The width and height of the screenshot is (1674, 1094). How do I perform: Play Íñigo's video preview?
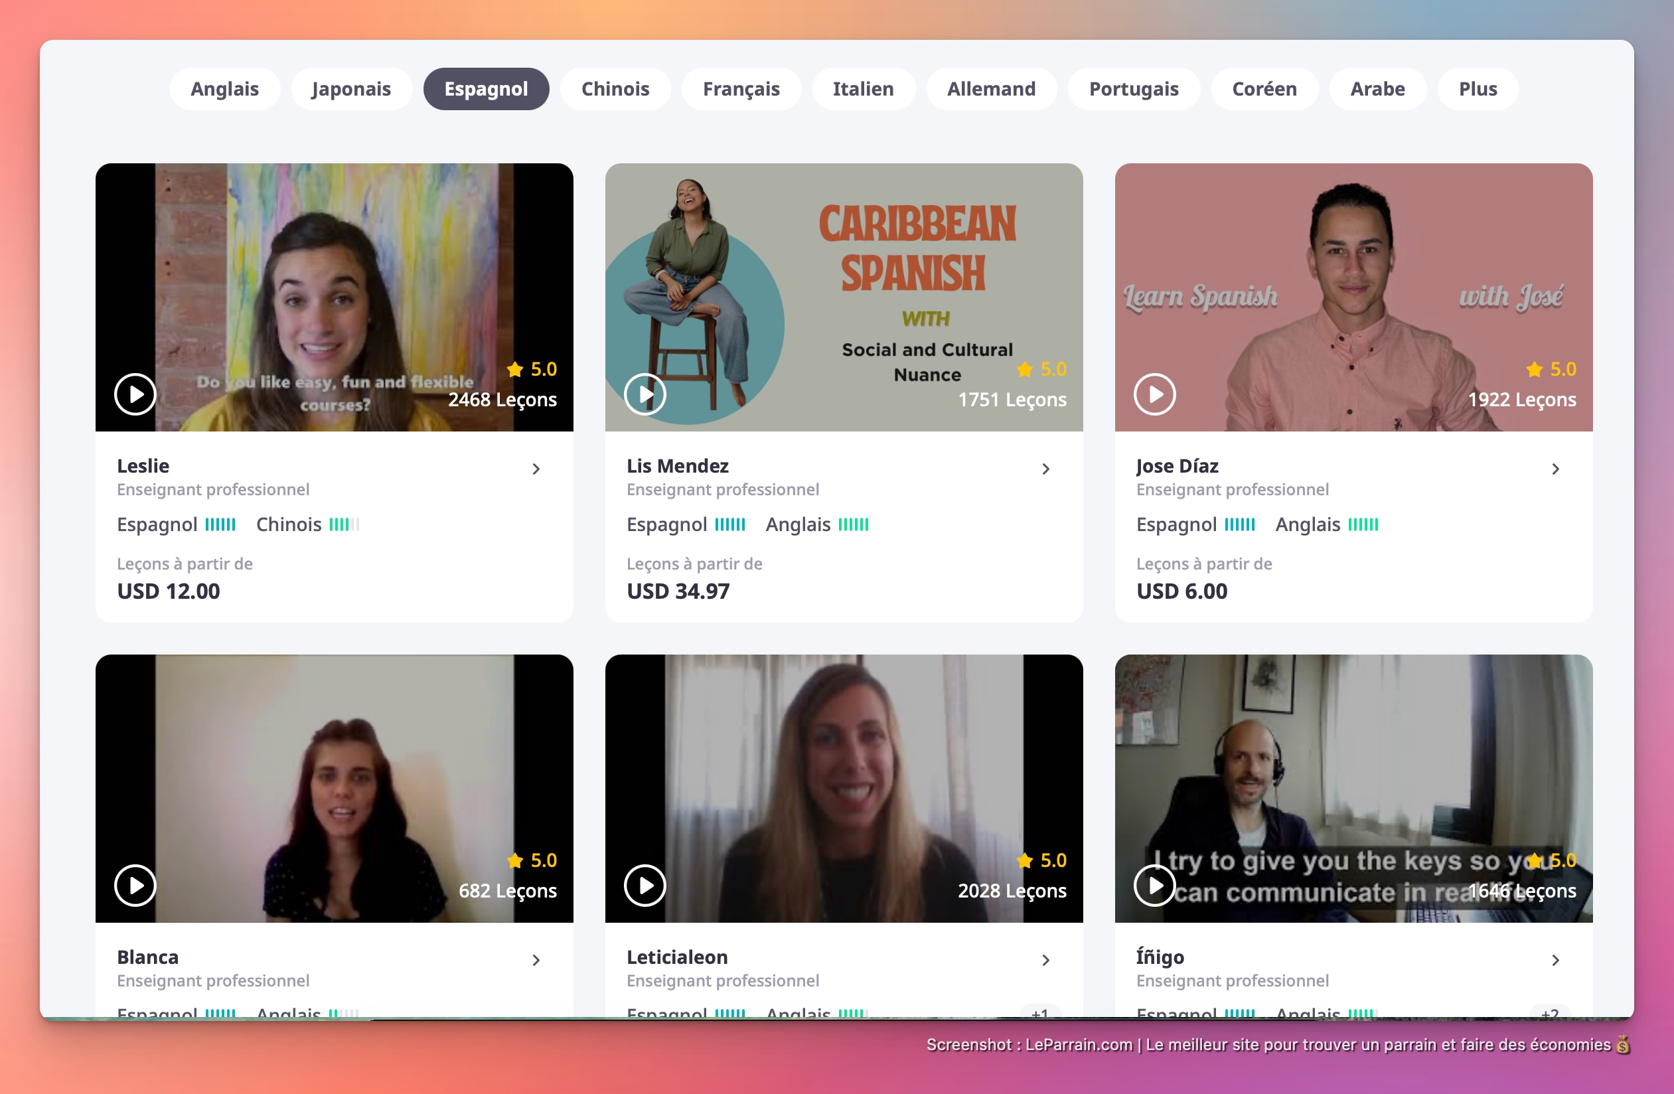[1154, 885]
